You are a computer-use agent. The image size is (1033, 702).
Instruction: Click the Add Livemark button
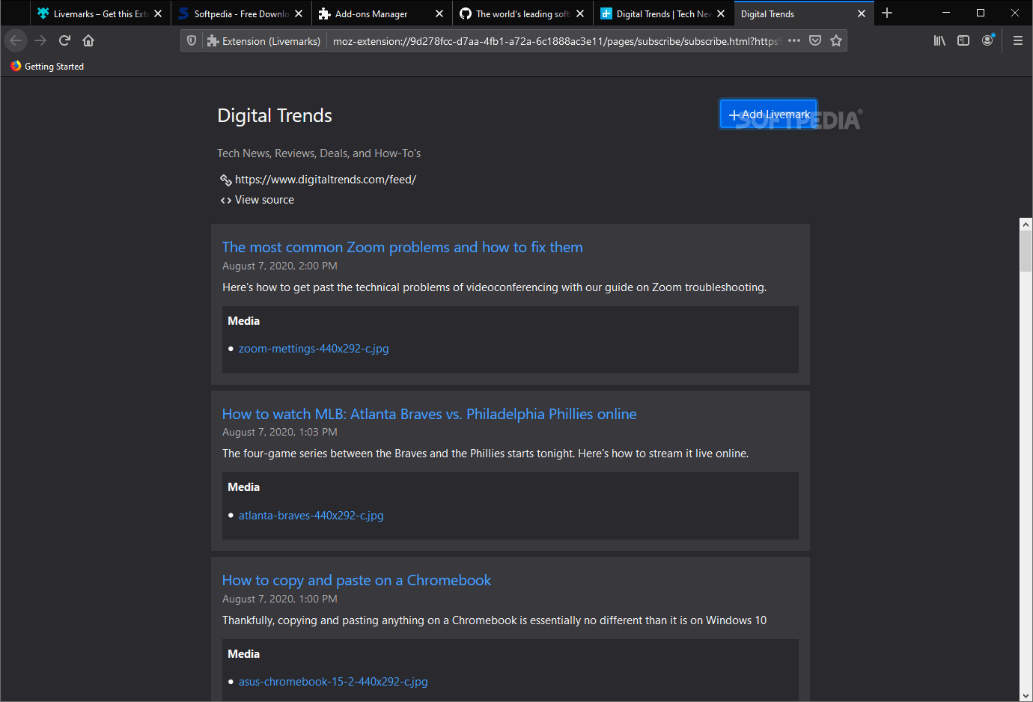(x=769, y=115)
